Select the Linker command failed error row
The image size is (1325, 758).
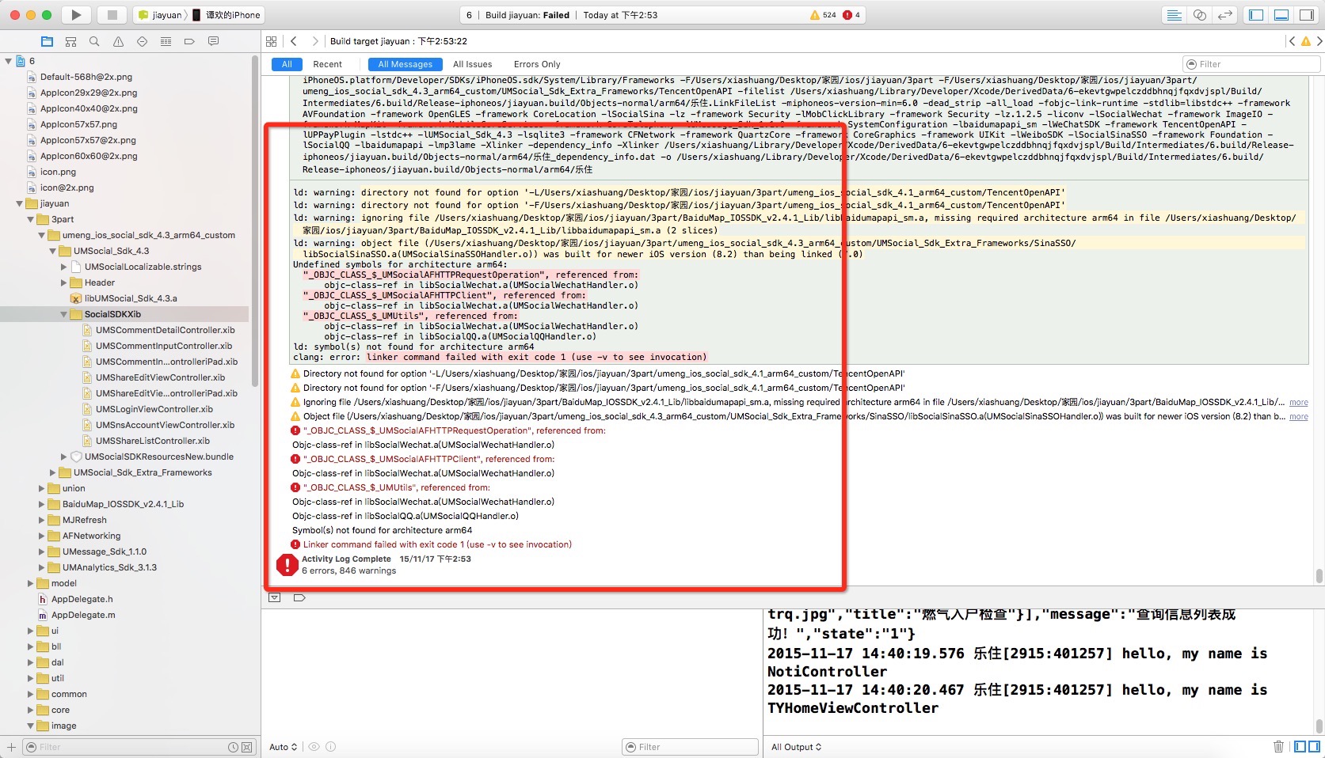point(437,544)
